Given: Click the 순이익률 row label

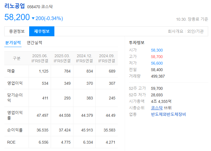Looking at the screenshot, I should pos(15,130).
